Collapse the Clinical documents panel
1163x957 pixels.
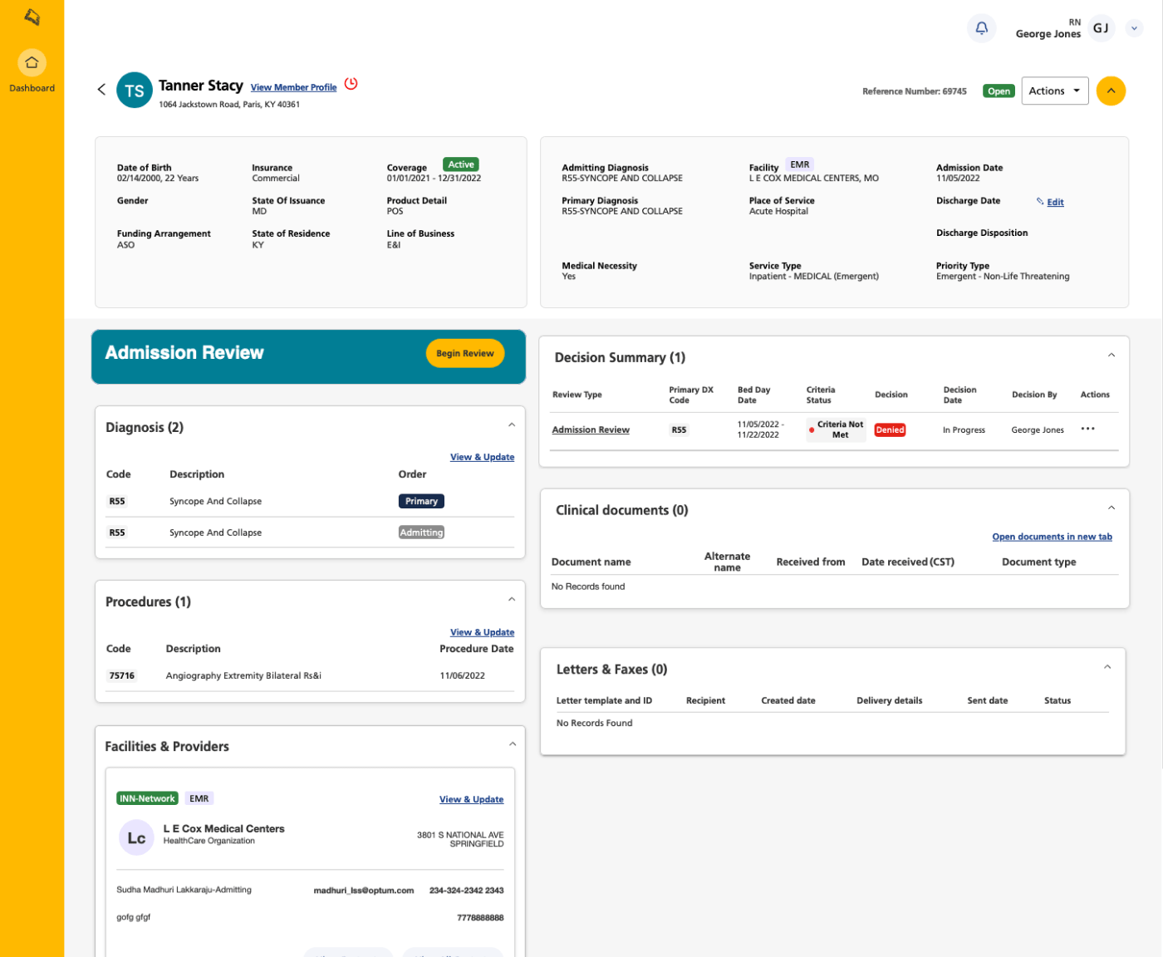point(1111,508)
